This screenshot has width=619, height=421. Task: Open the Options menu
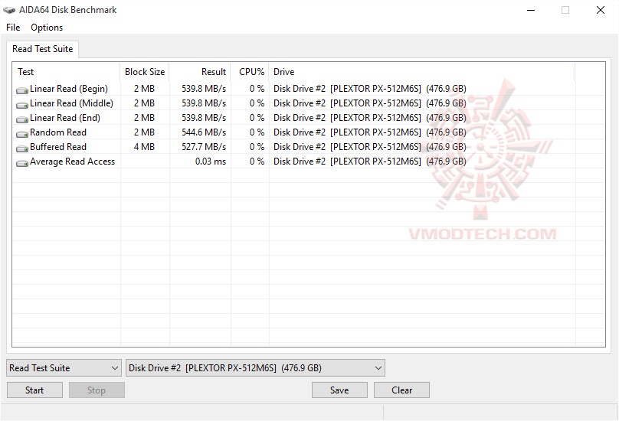point(47,28)
